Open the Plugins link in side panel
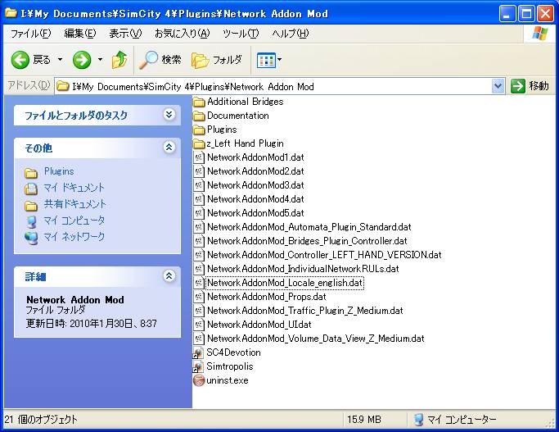 click(59, 171)
